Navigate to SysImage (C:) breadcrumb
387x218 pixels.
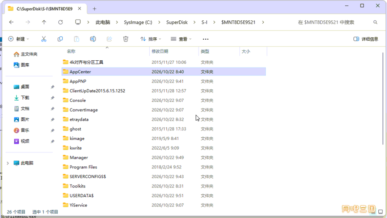pyautogui.click(x=138, y=22)
